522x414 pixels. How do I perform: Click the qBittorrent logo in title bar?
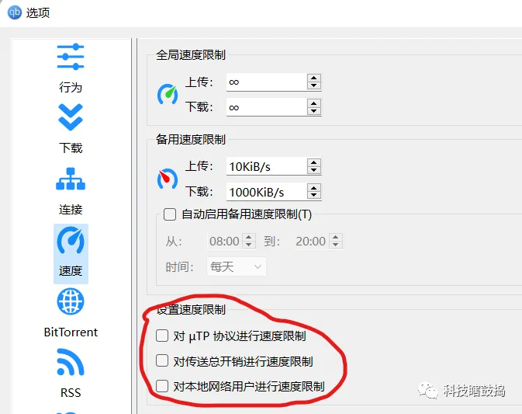coord(15,12)
